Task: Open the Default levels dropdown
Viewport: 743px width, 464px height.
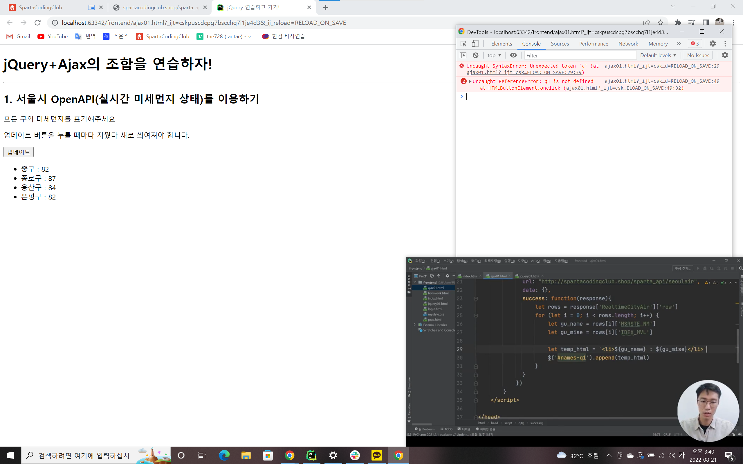Action: pyautogui.click(x=658, y=55)
